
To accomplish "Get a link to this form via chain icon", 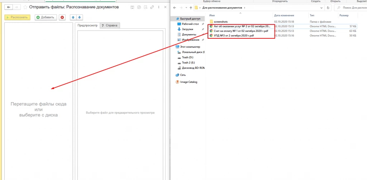I will pyautogui.click(x=152, y=7).
